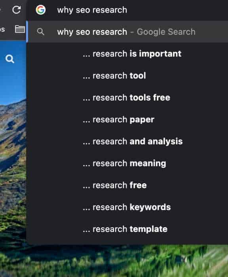Pick the 'research tools free' suggestion
228x277 pixels.
[x=127, y=97]
